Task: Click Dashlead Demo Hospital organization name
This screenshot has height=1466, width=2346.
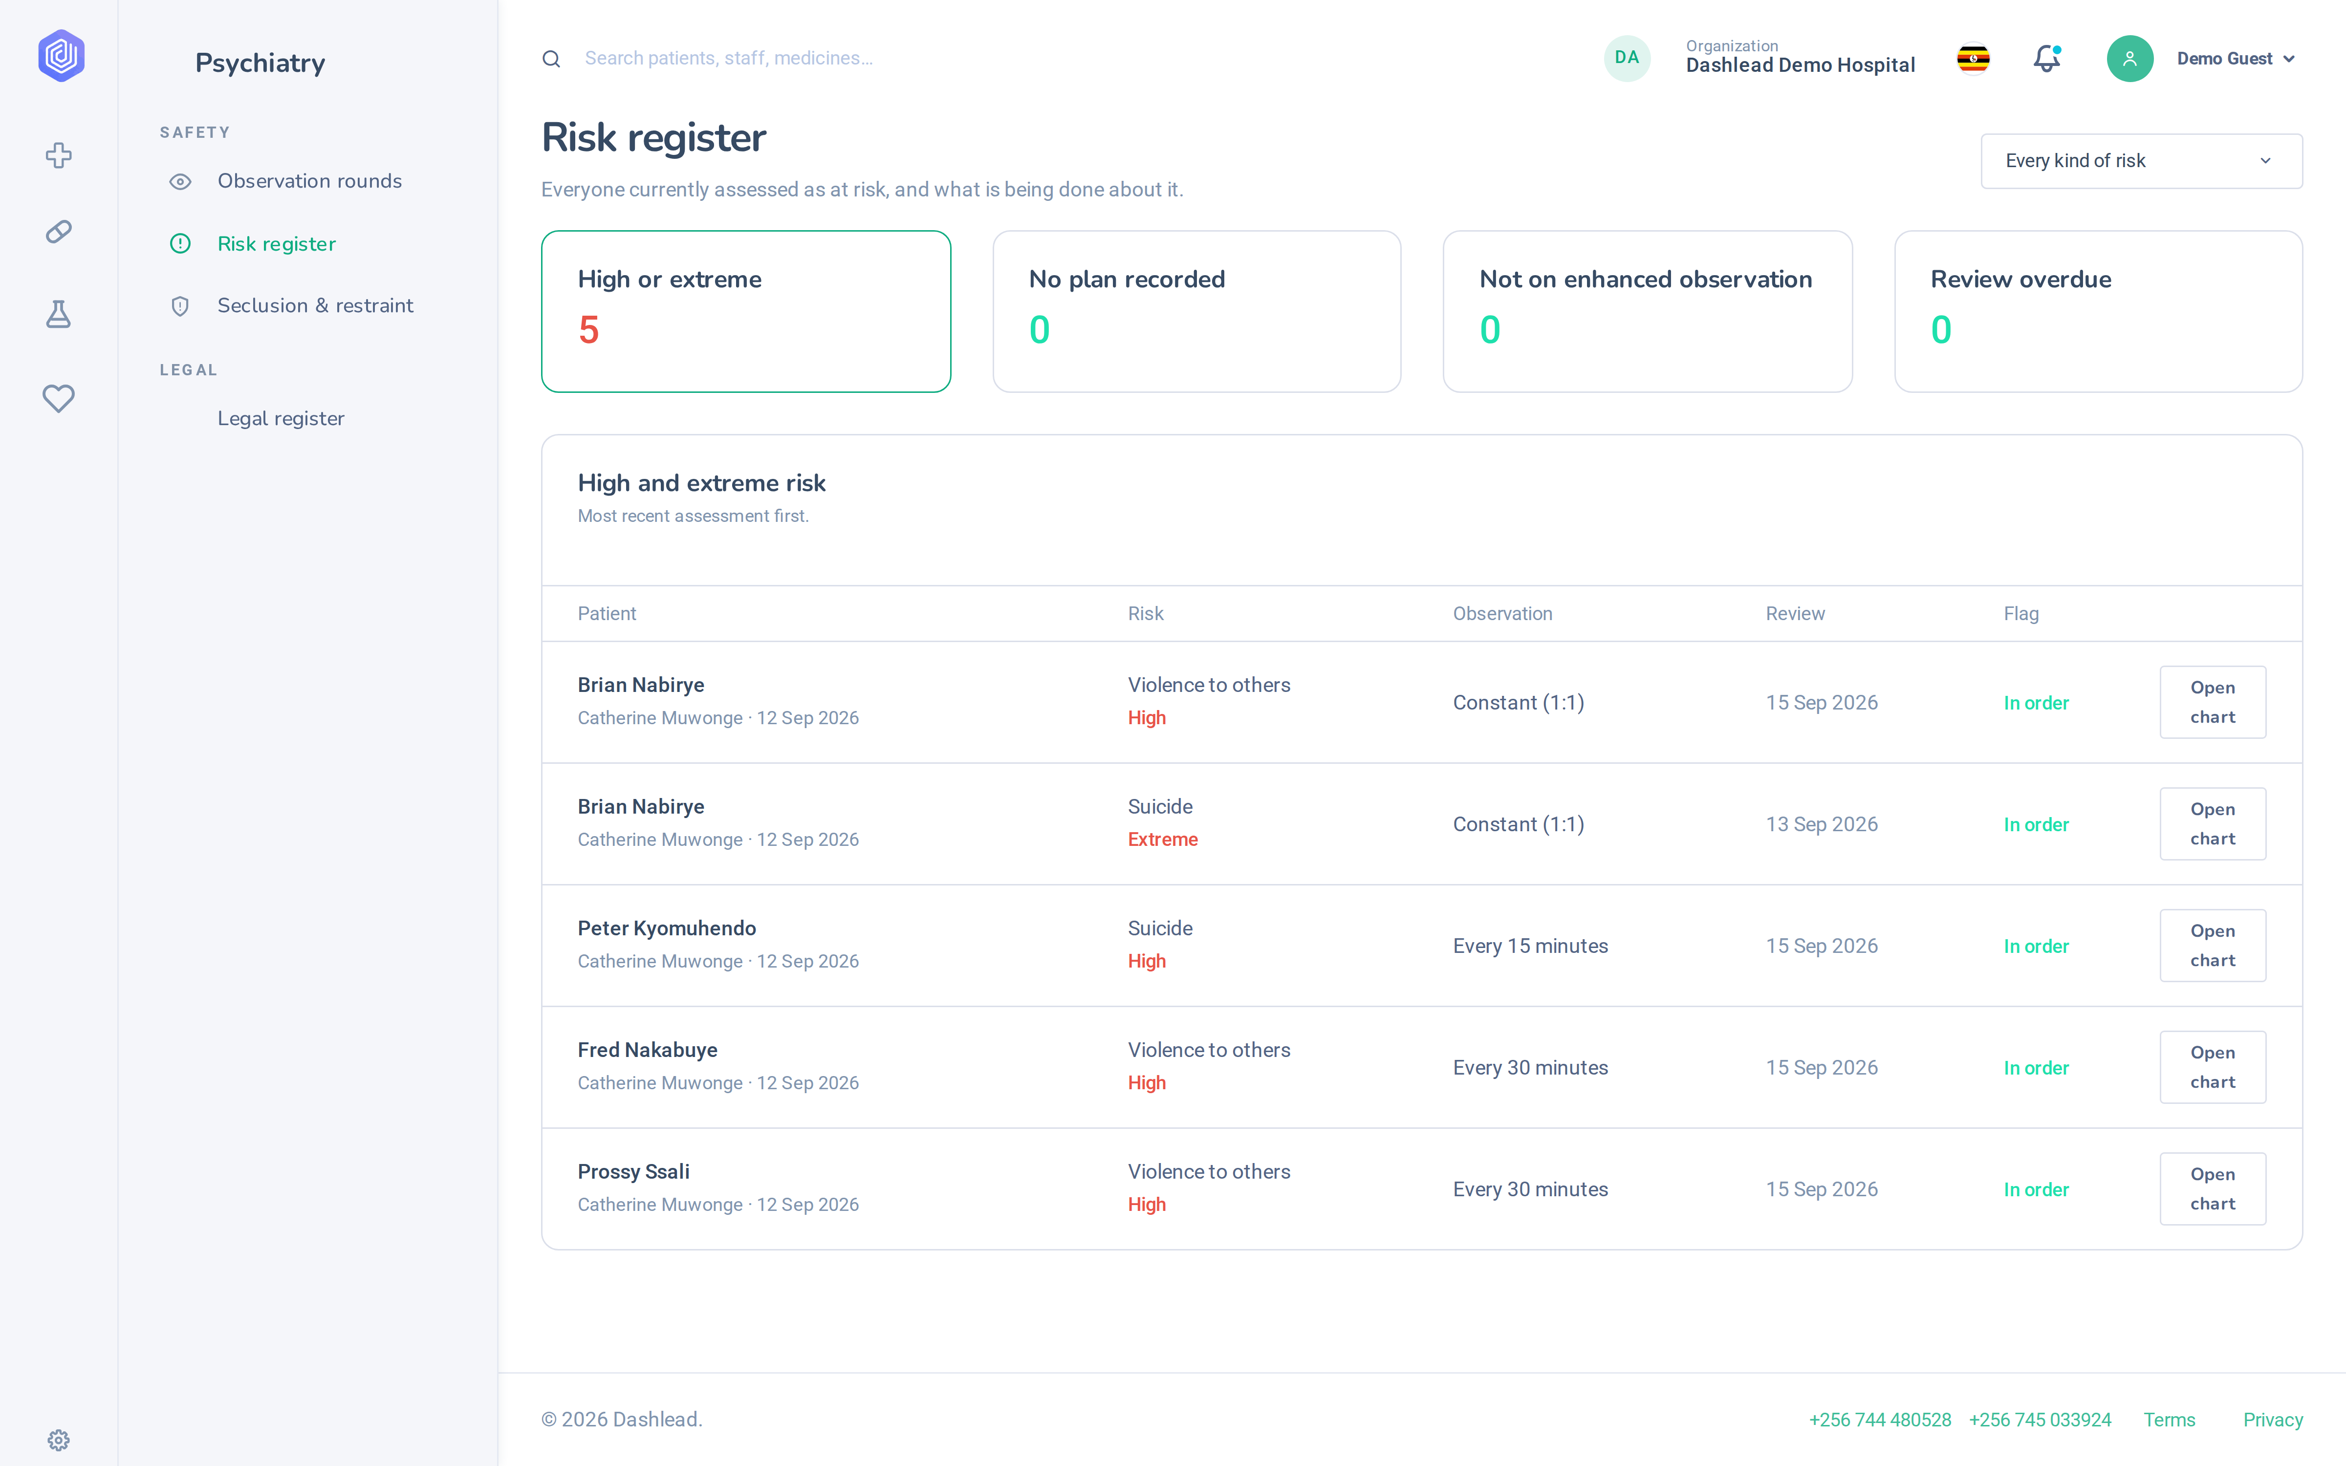Action: pyautogui.click(x=1800, y=66)
